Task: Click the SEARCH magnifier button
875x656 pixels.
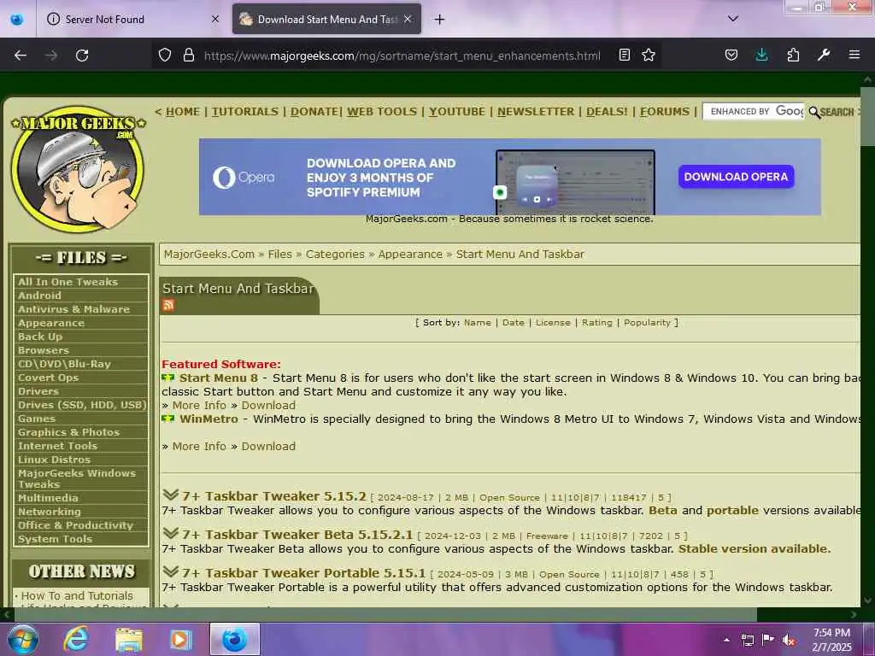Action: (831, 112)
